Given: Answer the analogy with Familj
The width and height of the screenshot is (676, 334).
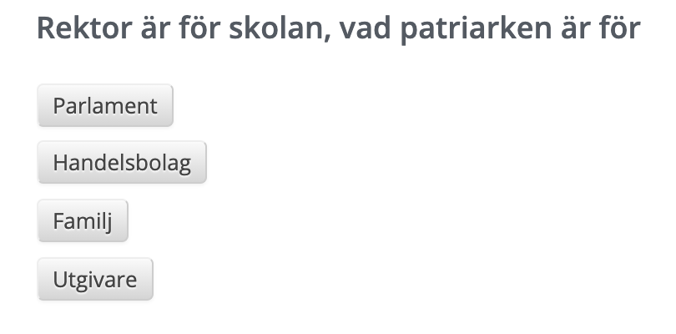Looking at the screenshot, I should click(83, 220).
